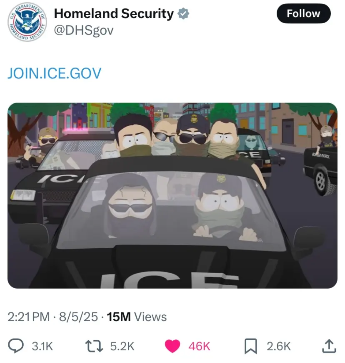Click the Follow button
This screenshot has width=345, height=363.
[x=303, y=13]
